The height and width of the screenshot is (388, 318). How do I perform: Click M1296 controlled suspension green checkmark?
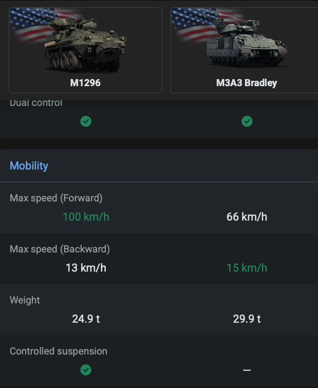click(86, 370)
